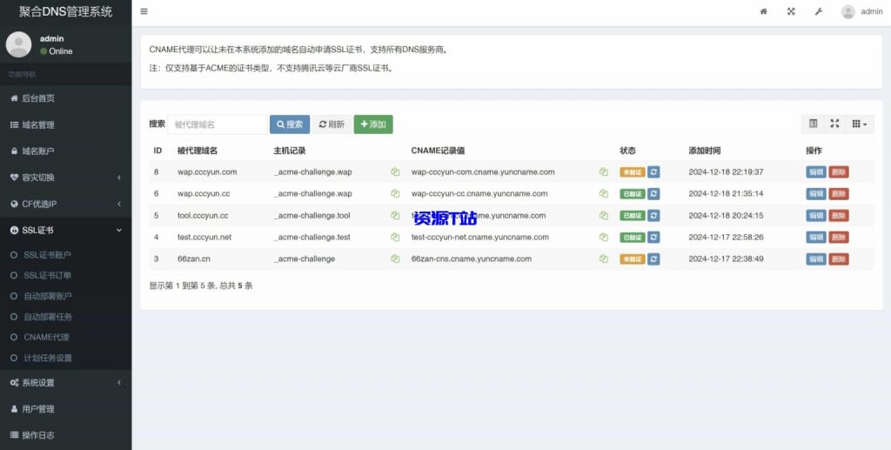Focus the 被代理域名 search field
The height and width of the screenshot is (450, 891).
pos(218,124)
